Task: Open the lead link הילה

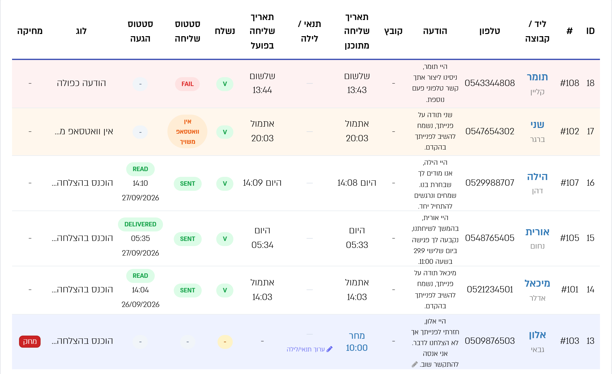Action: pos(537,177)
